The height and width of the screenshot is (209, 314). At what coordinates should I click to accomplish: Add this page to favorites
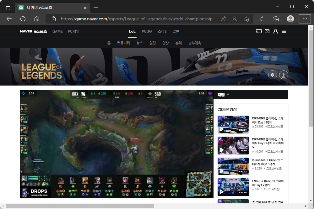pyautogui.click(x=246, y=19)
